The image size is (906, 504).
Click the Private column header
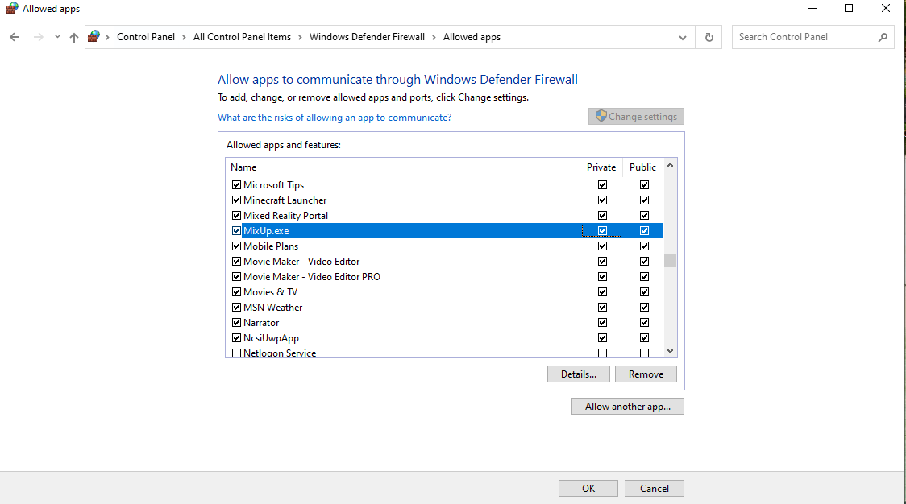click(601, 167)
